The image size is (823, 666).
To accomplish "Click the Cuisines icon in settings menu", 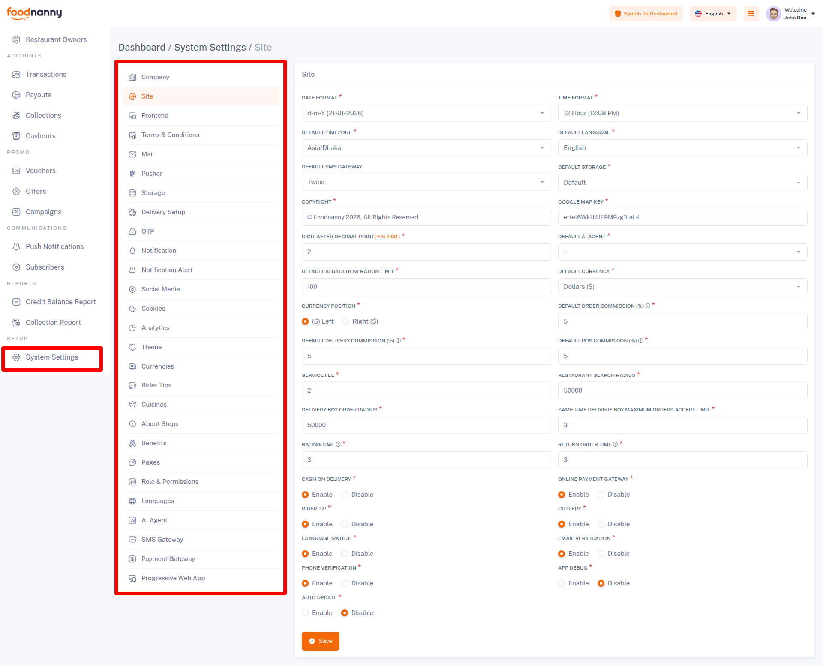I will pyautogui.click(x=132, y=405).
